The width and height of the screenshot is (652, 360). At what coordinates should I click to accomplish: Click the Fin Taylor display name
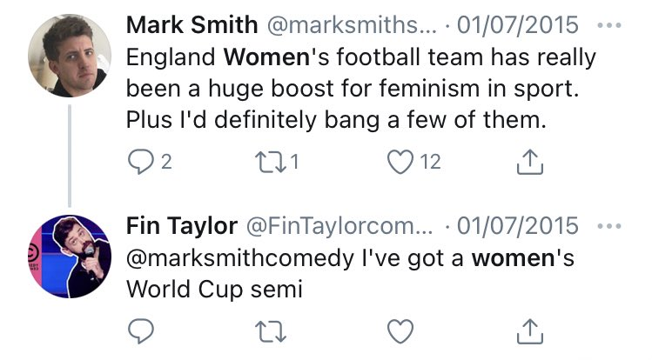coord(181,227)
